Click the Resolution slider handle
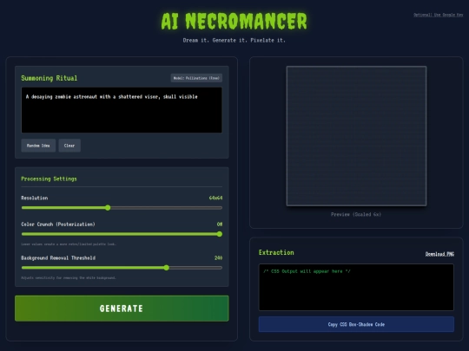Screen dimensions: 469x351 pos(108,208)
